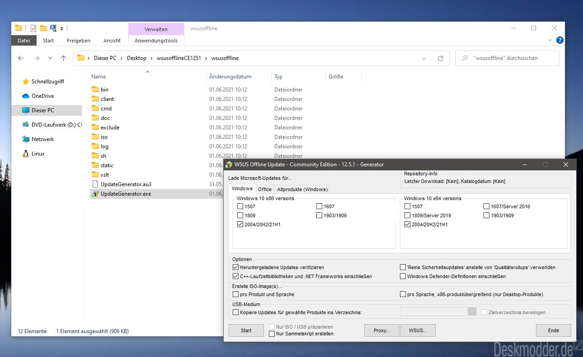Select UpdateGenerator.au3 file icon
Image resolution: width=583 pixels, height=357 pixels.
(x=95, y=184)
